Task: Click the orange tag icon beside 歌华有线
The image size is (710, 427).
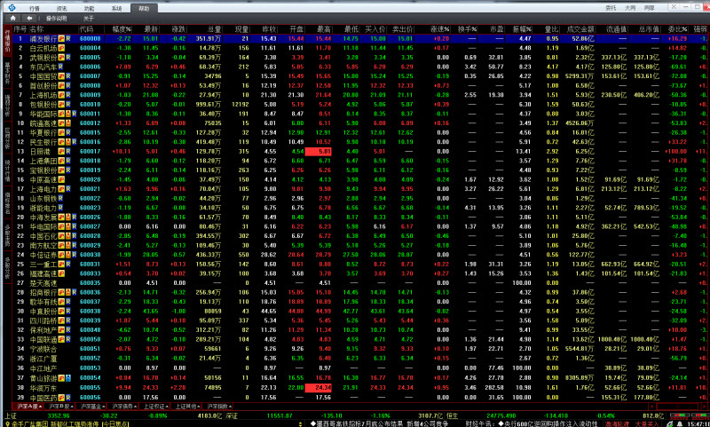Action: (61, 302)
